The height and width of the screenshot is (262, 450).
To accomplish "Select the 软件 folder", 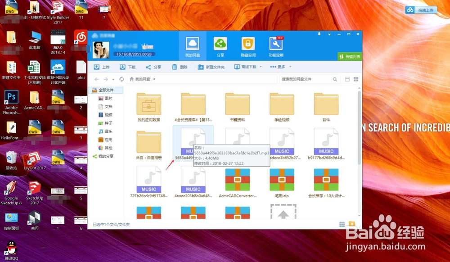I will click(x=326, y=107).
